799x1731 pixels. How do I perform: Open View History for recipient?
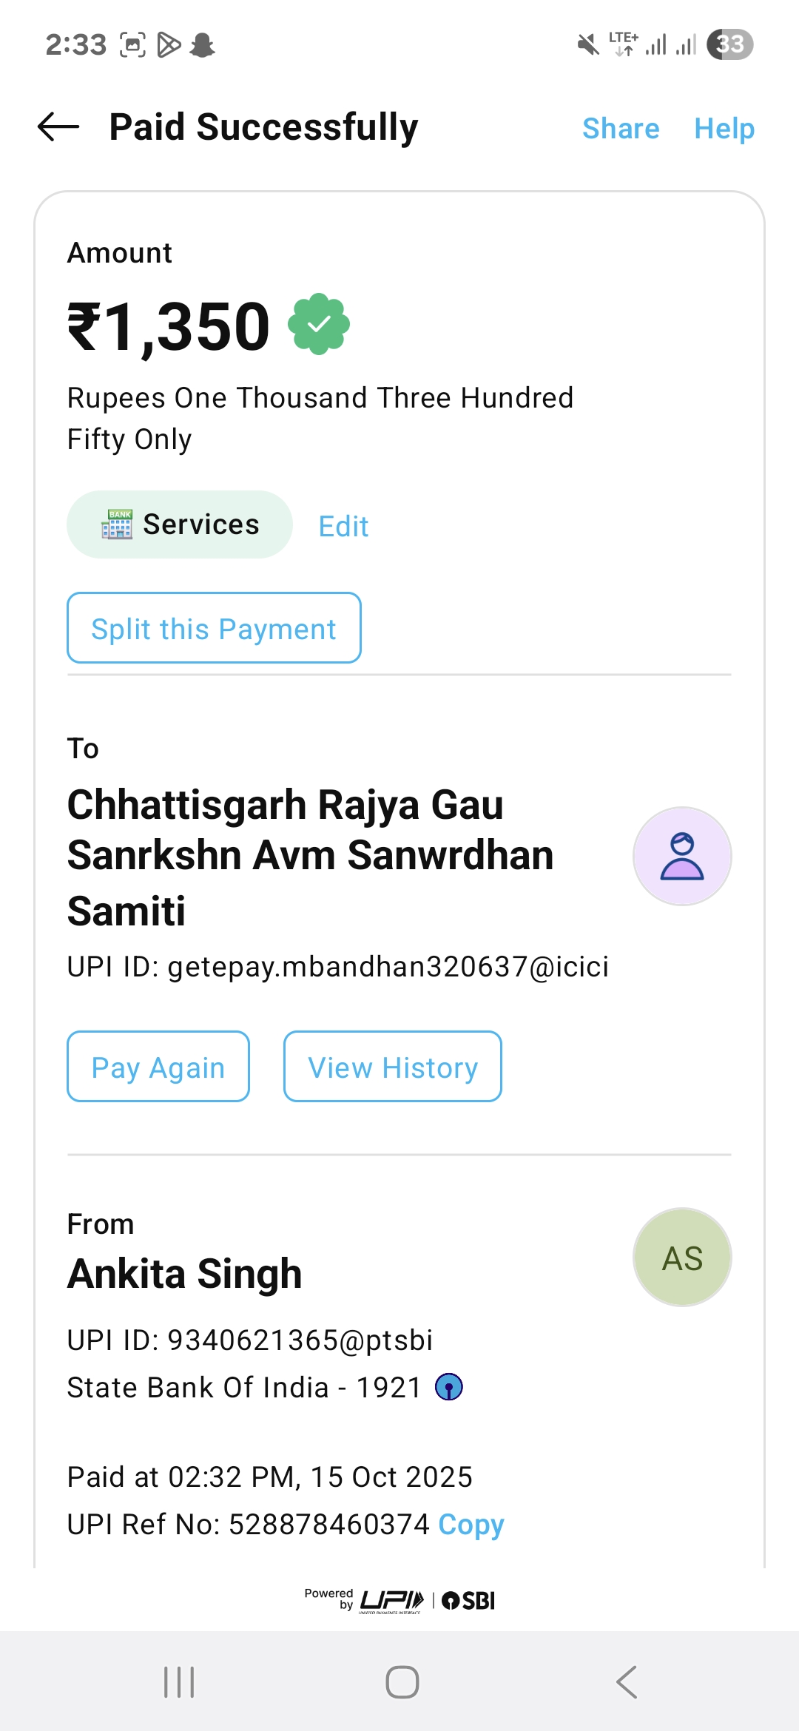(x=393, y=1067)
